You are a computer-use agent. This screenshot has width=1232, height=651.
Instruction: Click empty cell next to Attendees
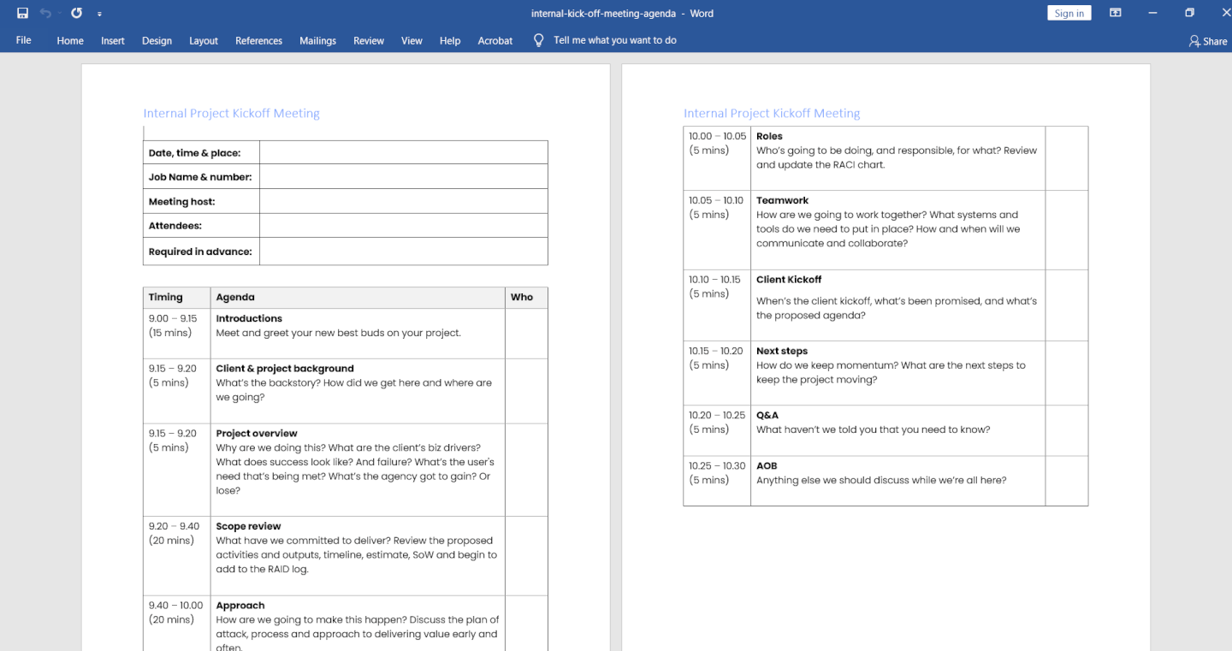pyautogui.click(x=403, y=225)
